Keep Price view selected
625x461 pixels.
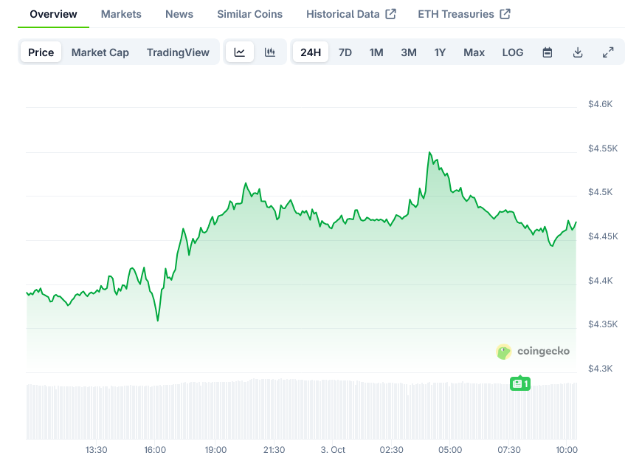pos(41,52)
